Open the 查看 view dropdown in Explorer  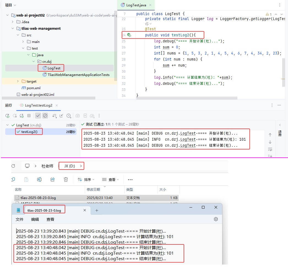pyautogui.click(x=110, y=179)
